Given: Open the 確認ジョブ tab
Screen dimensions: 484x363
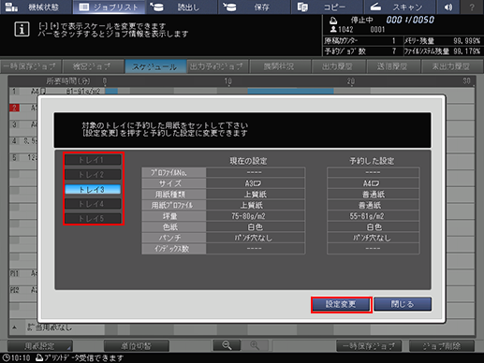Looking at the screenshot, I should click(x=93, y=66).
